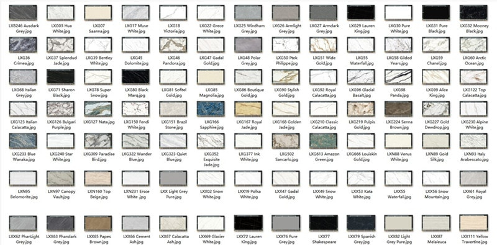Screen dimensions: 497x245
Task: Choose the LXG31 Pure Black thumbnail
Action: [x=436, y=12]
